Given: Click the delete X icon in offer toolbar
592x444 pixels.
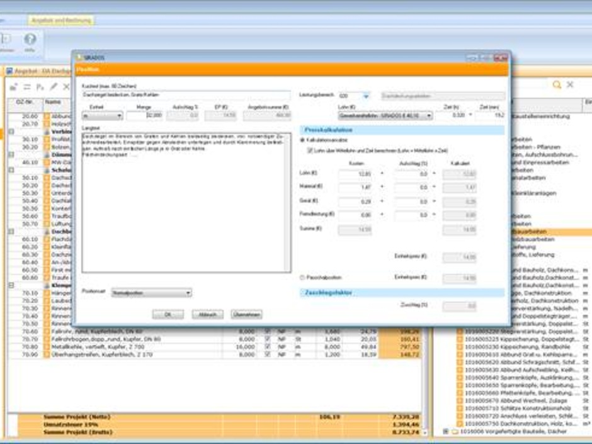Looking at the screenshot, I should pos(66,87).
